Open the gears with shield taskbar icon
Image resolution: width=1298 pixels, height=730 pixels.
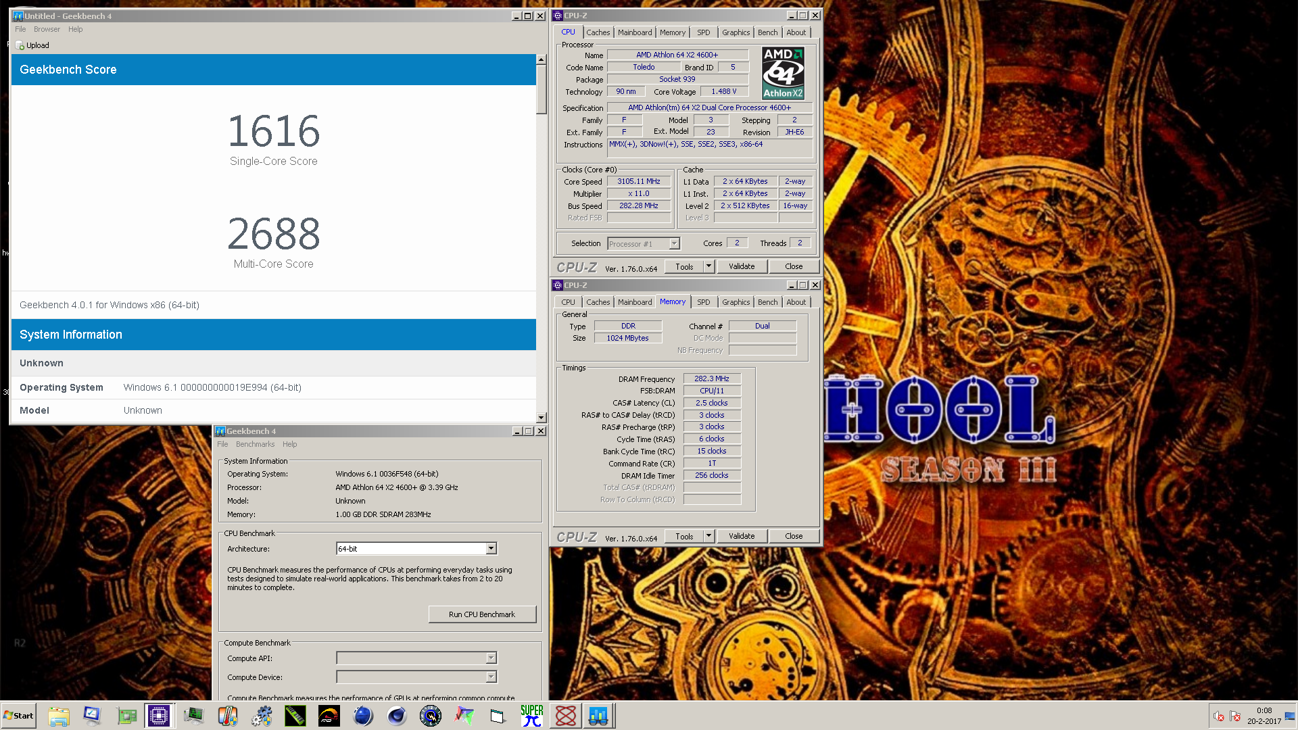(262, 716)
